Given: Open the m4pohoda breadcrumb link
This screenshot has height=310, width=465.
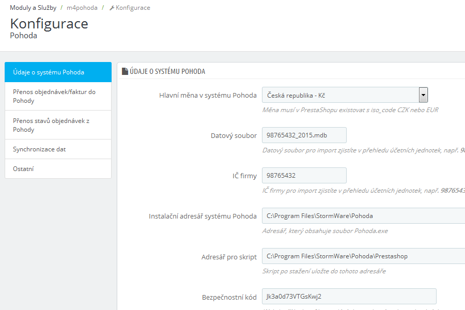Looking at the screenshot, I should point(82,8).
